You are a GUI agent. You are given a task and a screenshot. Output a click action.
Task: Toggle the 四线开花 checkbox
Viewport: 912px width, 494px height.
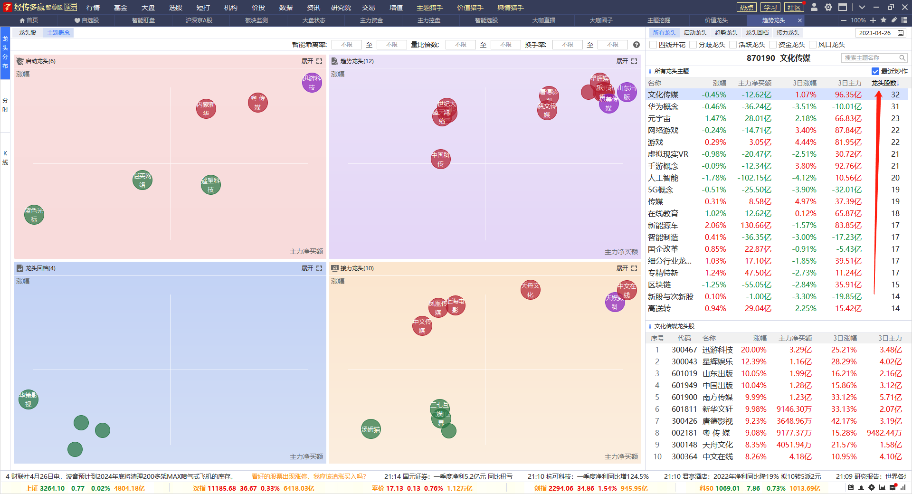tap(653, 45)
